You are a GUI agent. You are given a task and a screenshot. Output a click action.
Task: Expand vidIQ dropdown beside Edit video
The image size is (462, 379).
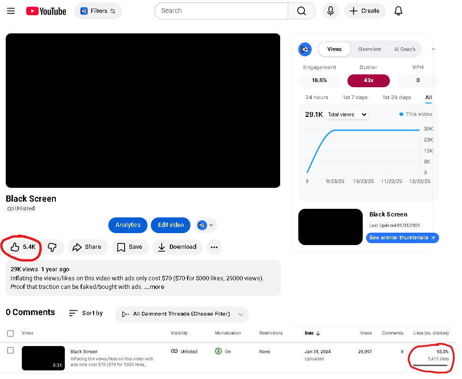point(205,225)
